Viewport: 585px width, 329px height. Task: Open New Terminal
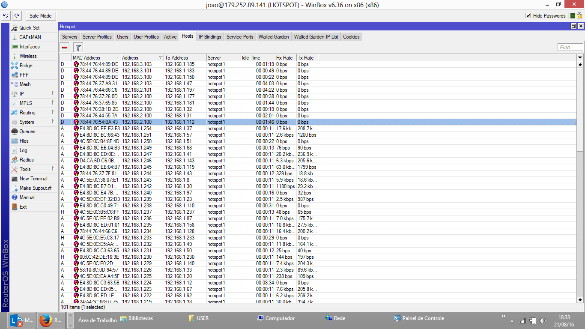tap(34, 179)
